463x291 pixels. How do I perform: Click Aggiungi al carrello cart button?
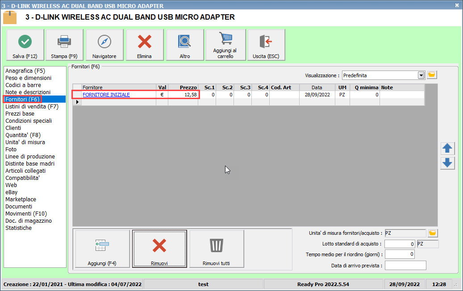click(x=225, y=45)
